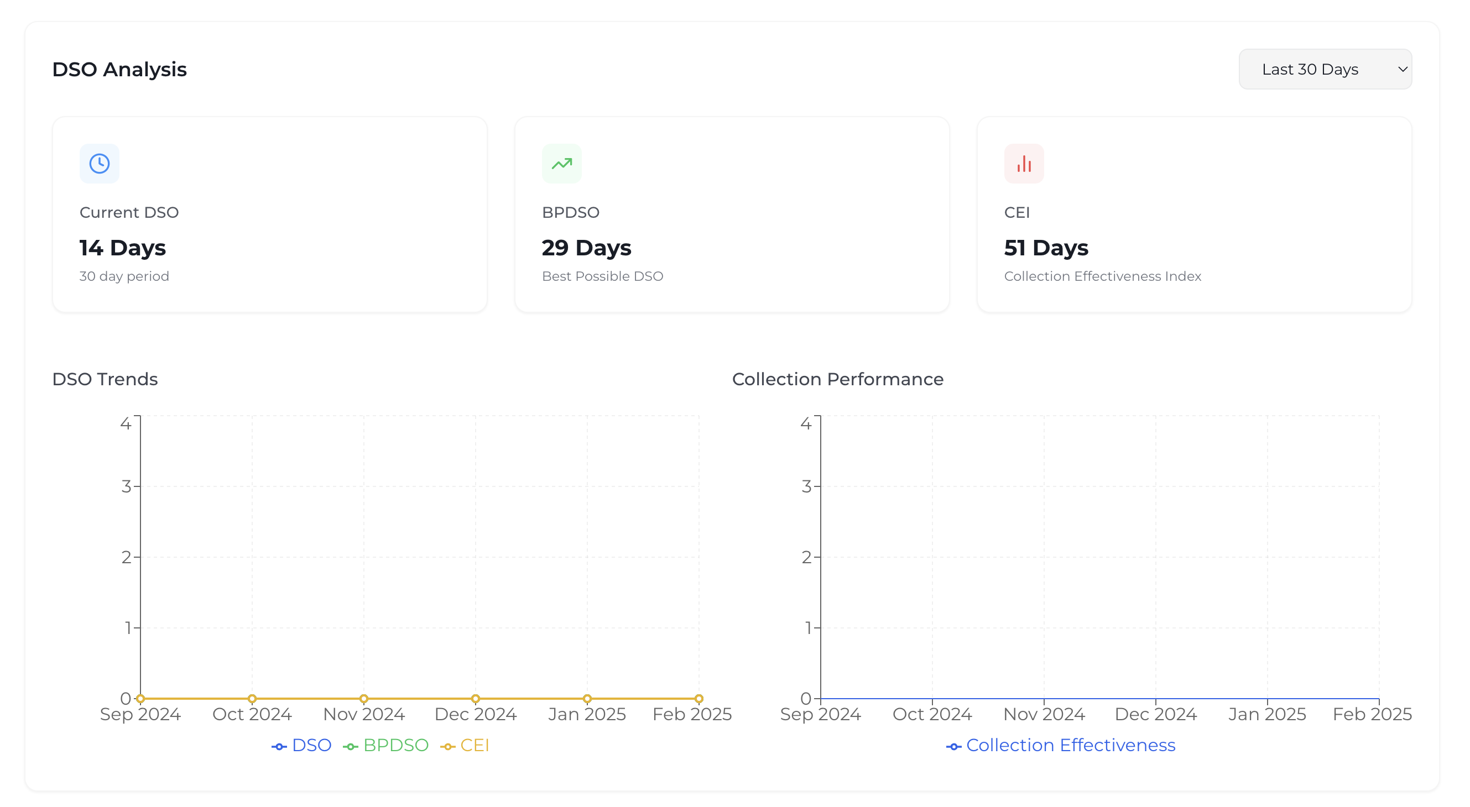Click the blue DSO legend marker

pyautogui.click(x=279, y=746)
